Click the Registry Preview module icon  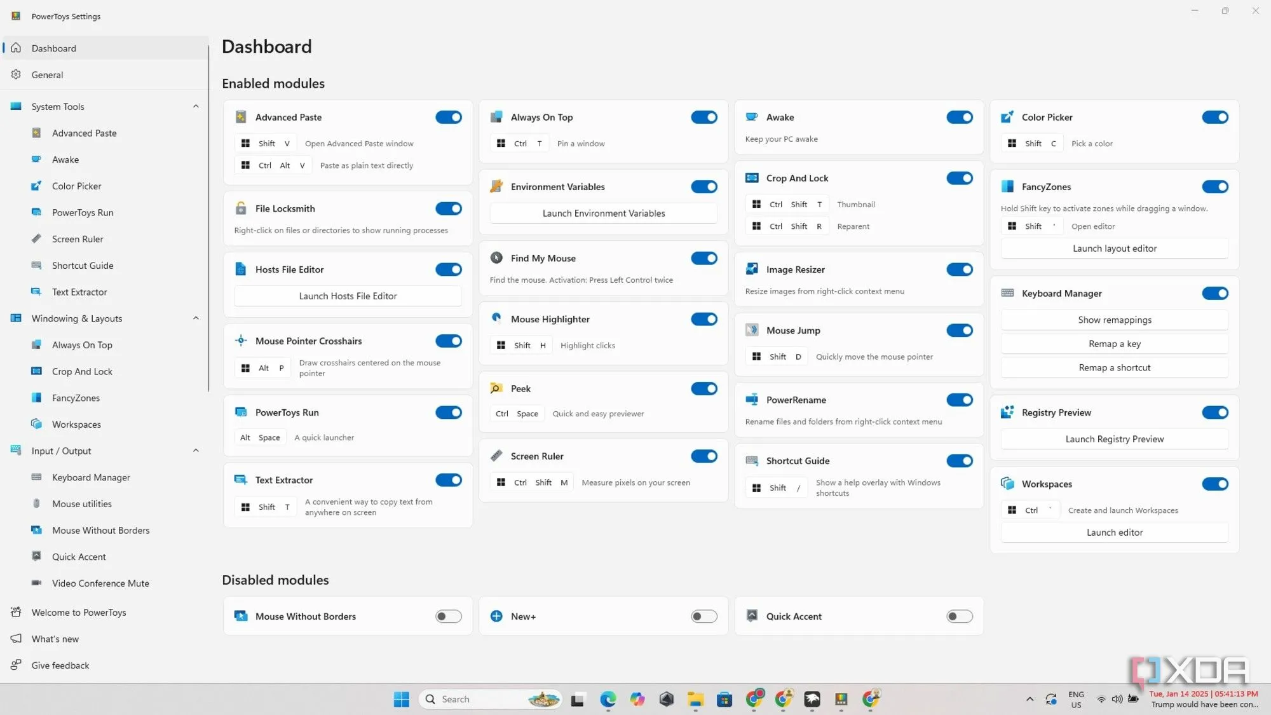tap(1007, 412)
